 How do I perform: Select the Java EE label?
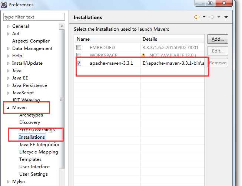pos(20,78)
